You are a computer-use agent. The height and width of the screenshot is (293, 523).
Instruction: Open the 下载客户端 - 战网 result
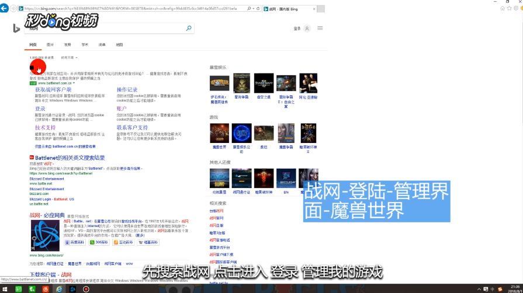[50, 275]
